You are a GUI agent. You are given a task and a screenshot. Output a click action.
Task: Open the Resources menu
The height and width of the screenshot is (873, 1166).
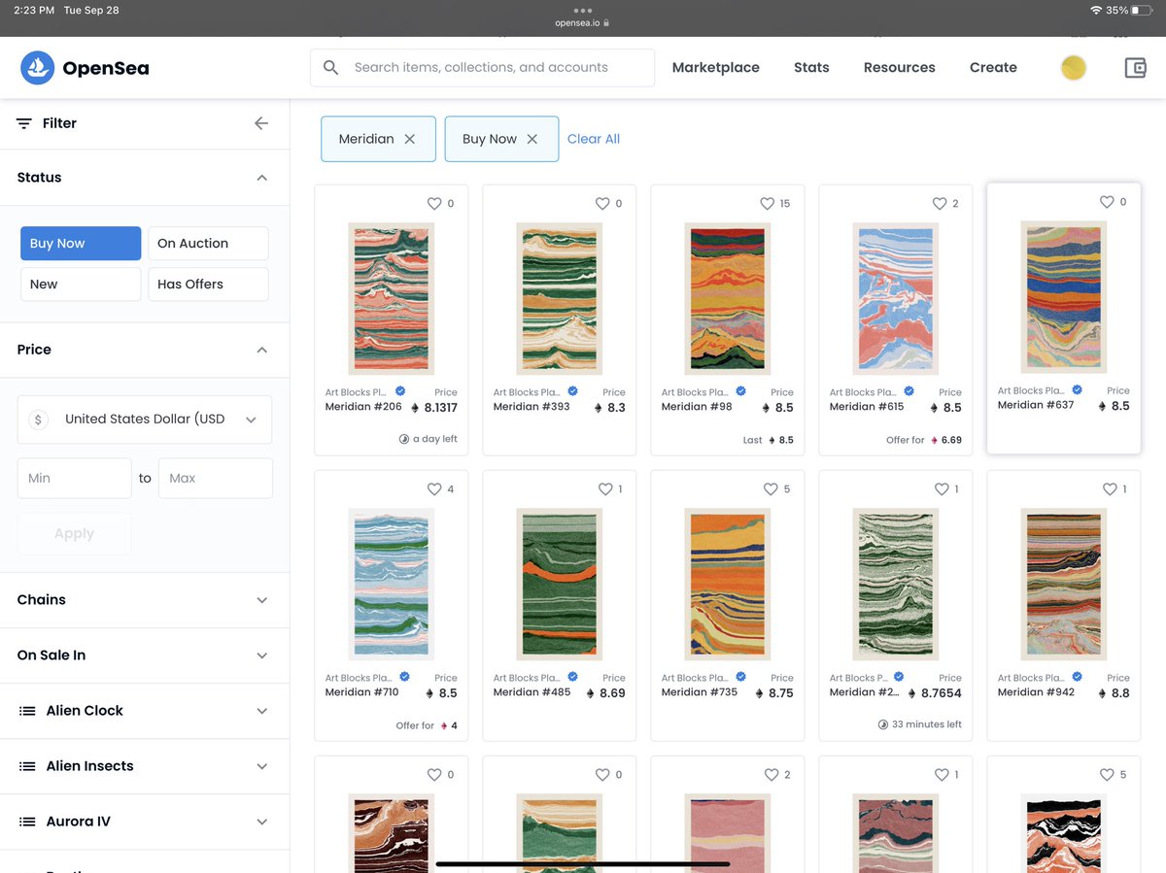[900, 68]
